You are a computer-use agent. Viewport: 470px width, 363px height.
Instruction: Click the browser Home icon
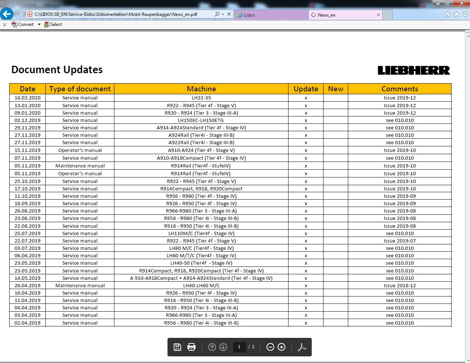pos(447,14)
